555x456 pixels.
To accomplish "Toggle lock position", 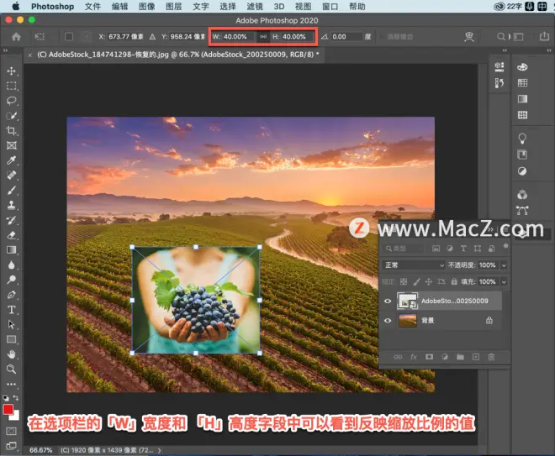I will point(429,281).
